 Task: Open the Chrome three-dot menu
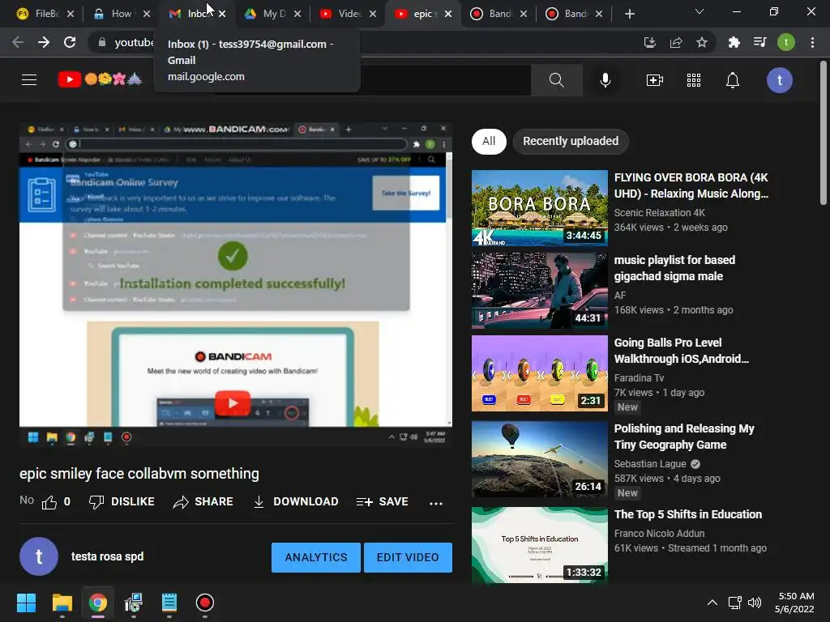(812, 42)
